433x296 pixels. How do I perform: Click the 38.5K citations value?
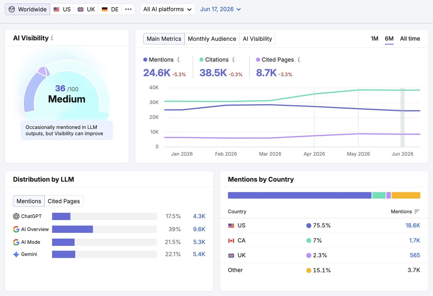(213, 73)
